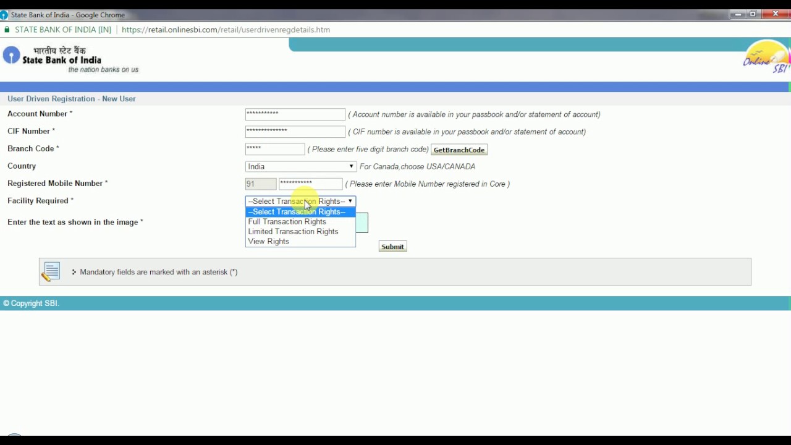Click the Chrome window favicon in title bar
This screenshot has height=445, width=791.
pos(4,15)
